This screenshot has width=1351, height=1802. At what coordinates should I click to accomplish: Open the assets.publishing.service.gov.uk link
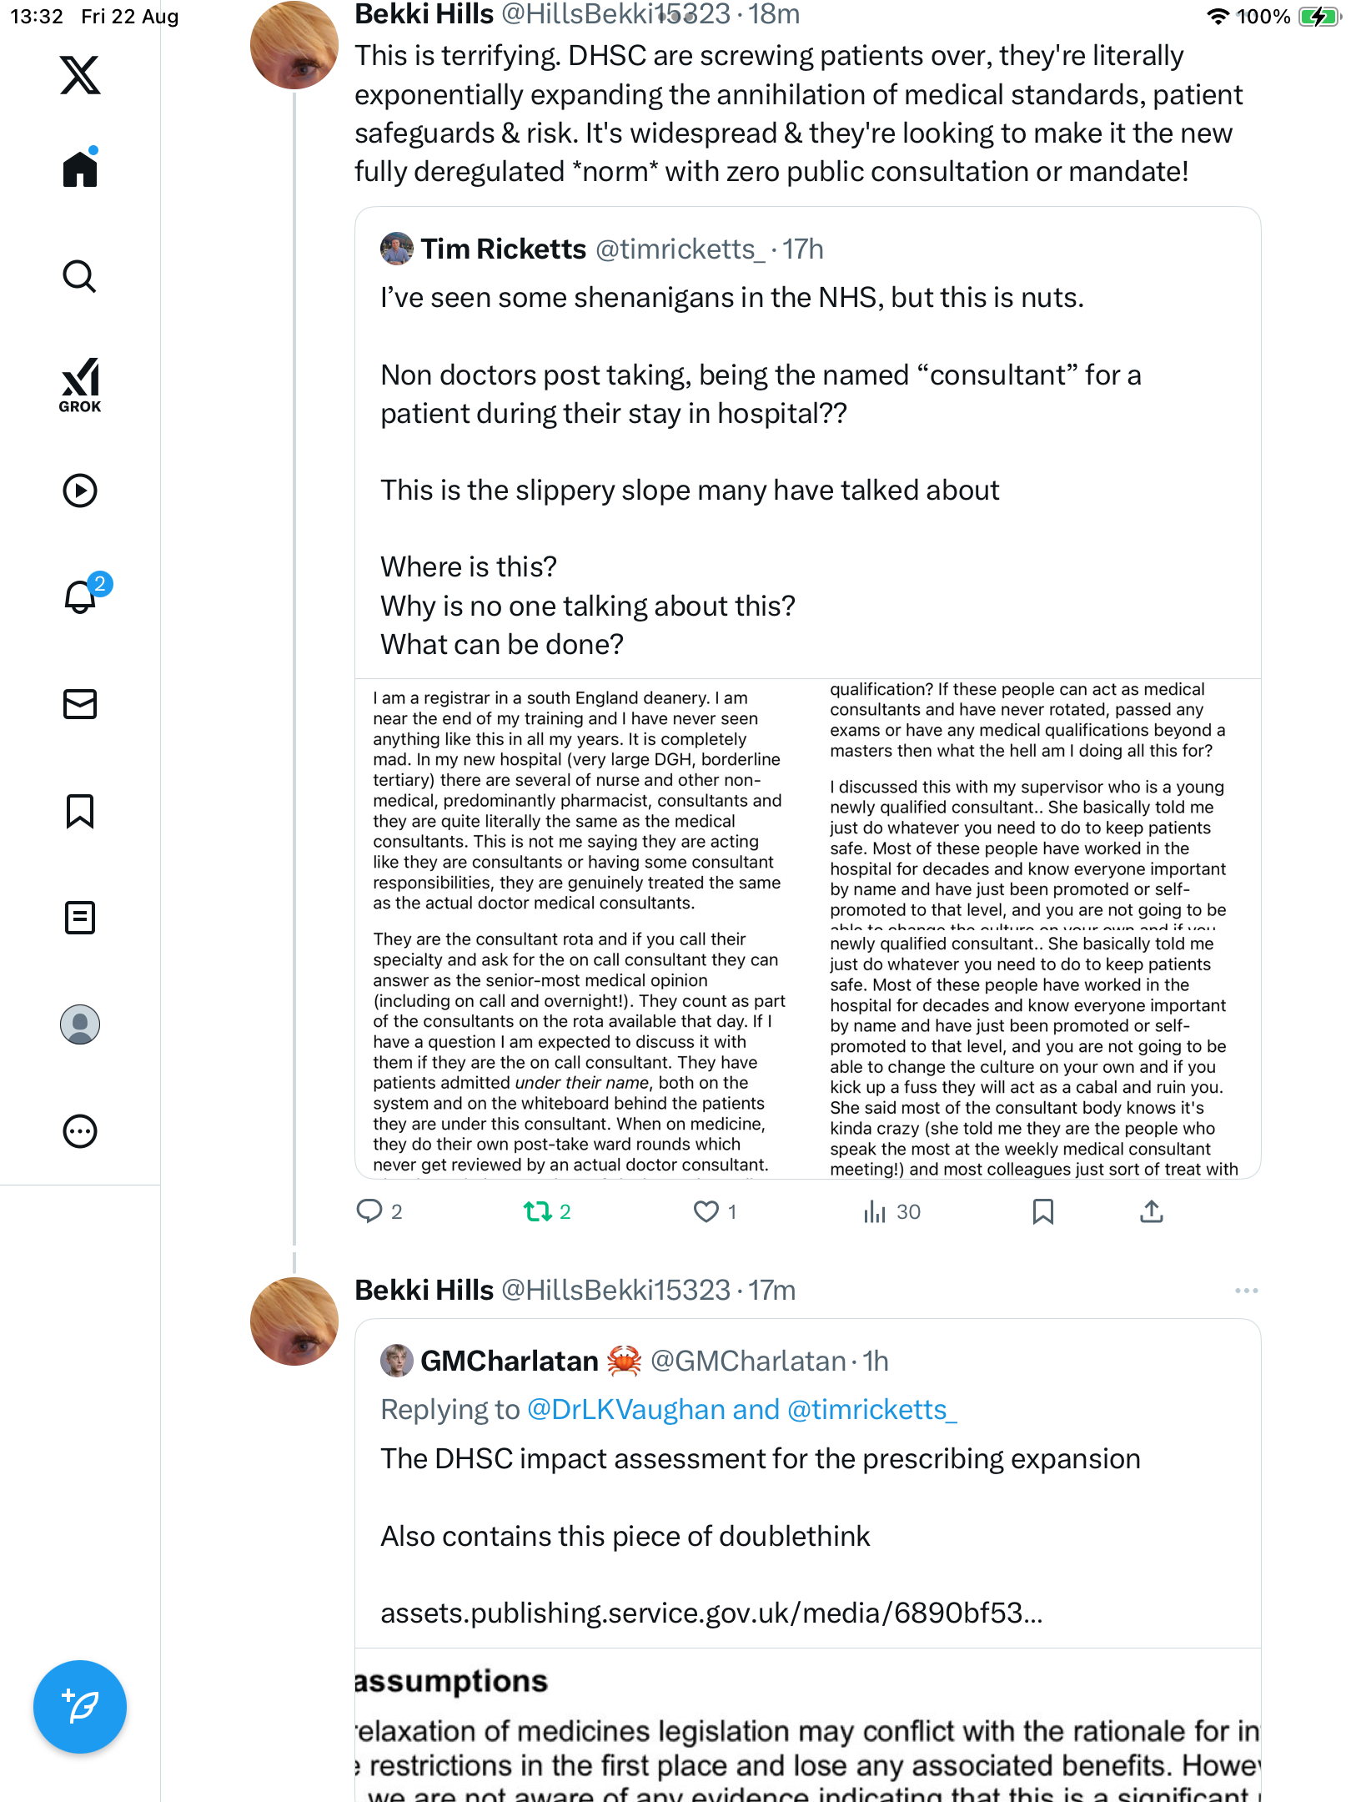(711, 1613)
